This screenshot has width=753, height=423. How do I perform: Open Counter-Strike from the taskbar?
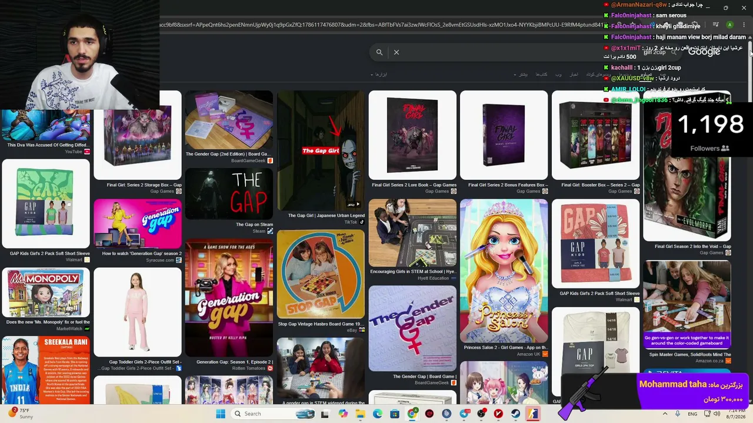(x=533, y=414)
